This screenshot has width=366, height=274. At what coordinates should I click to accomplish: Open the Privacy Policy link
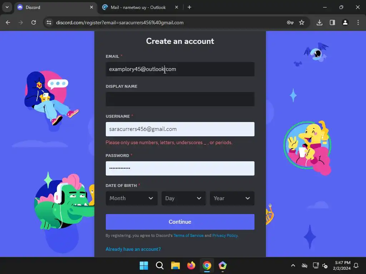(225, 235)
